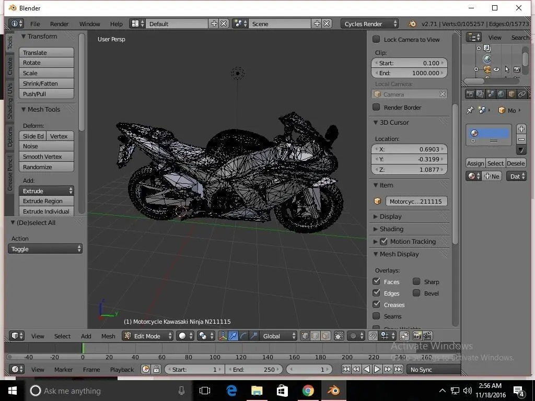Open the screen layout browse icon
This screenshot has height=401, width=535.
click(x=137, y=23)
